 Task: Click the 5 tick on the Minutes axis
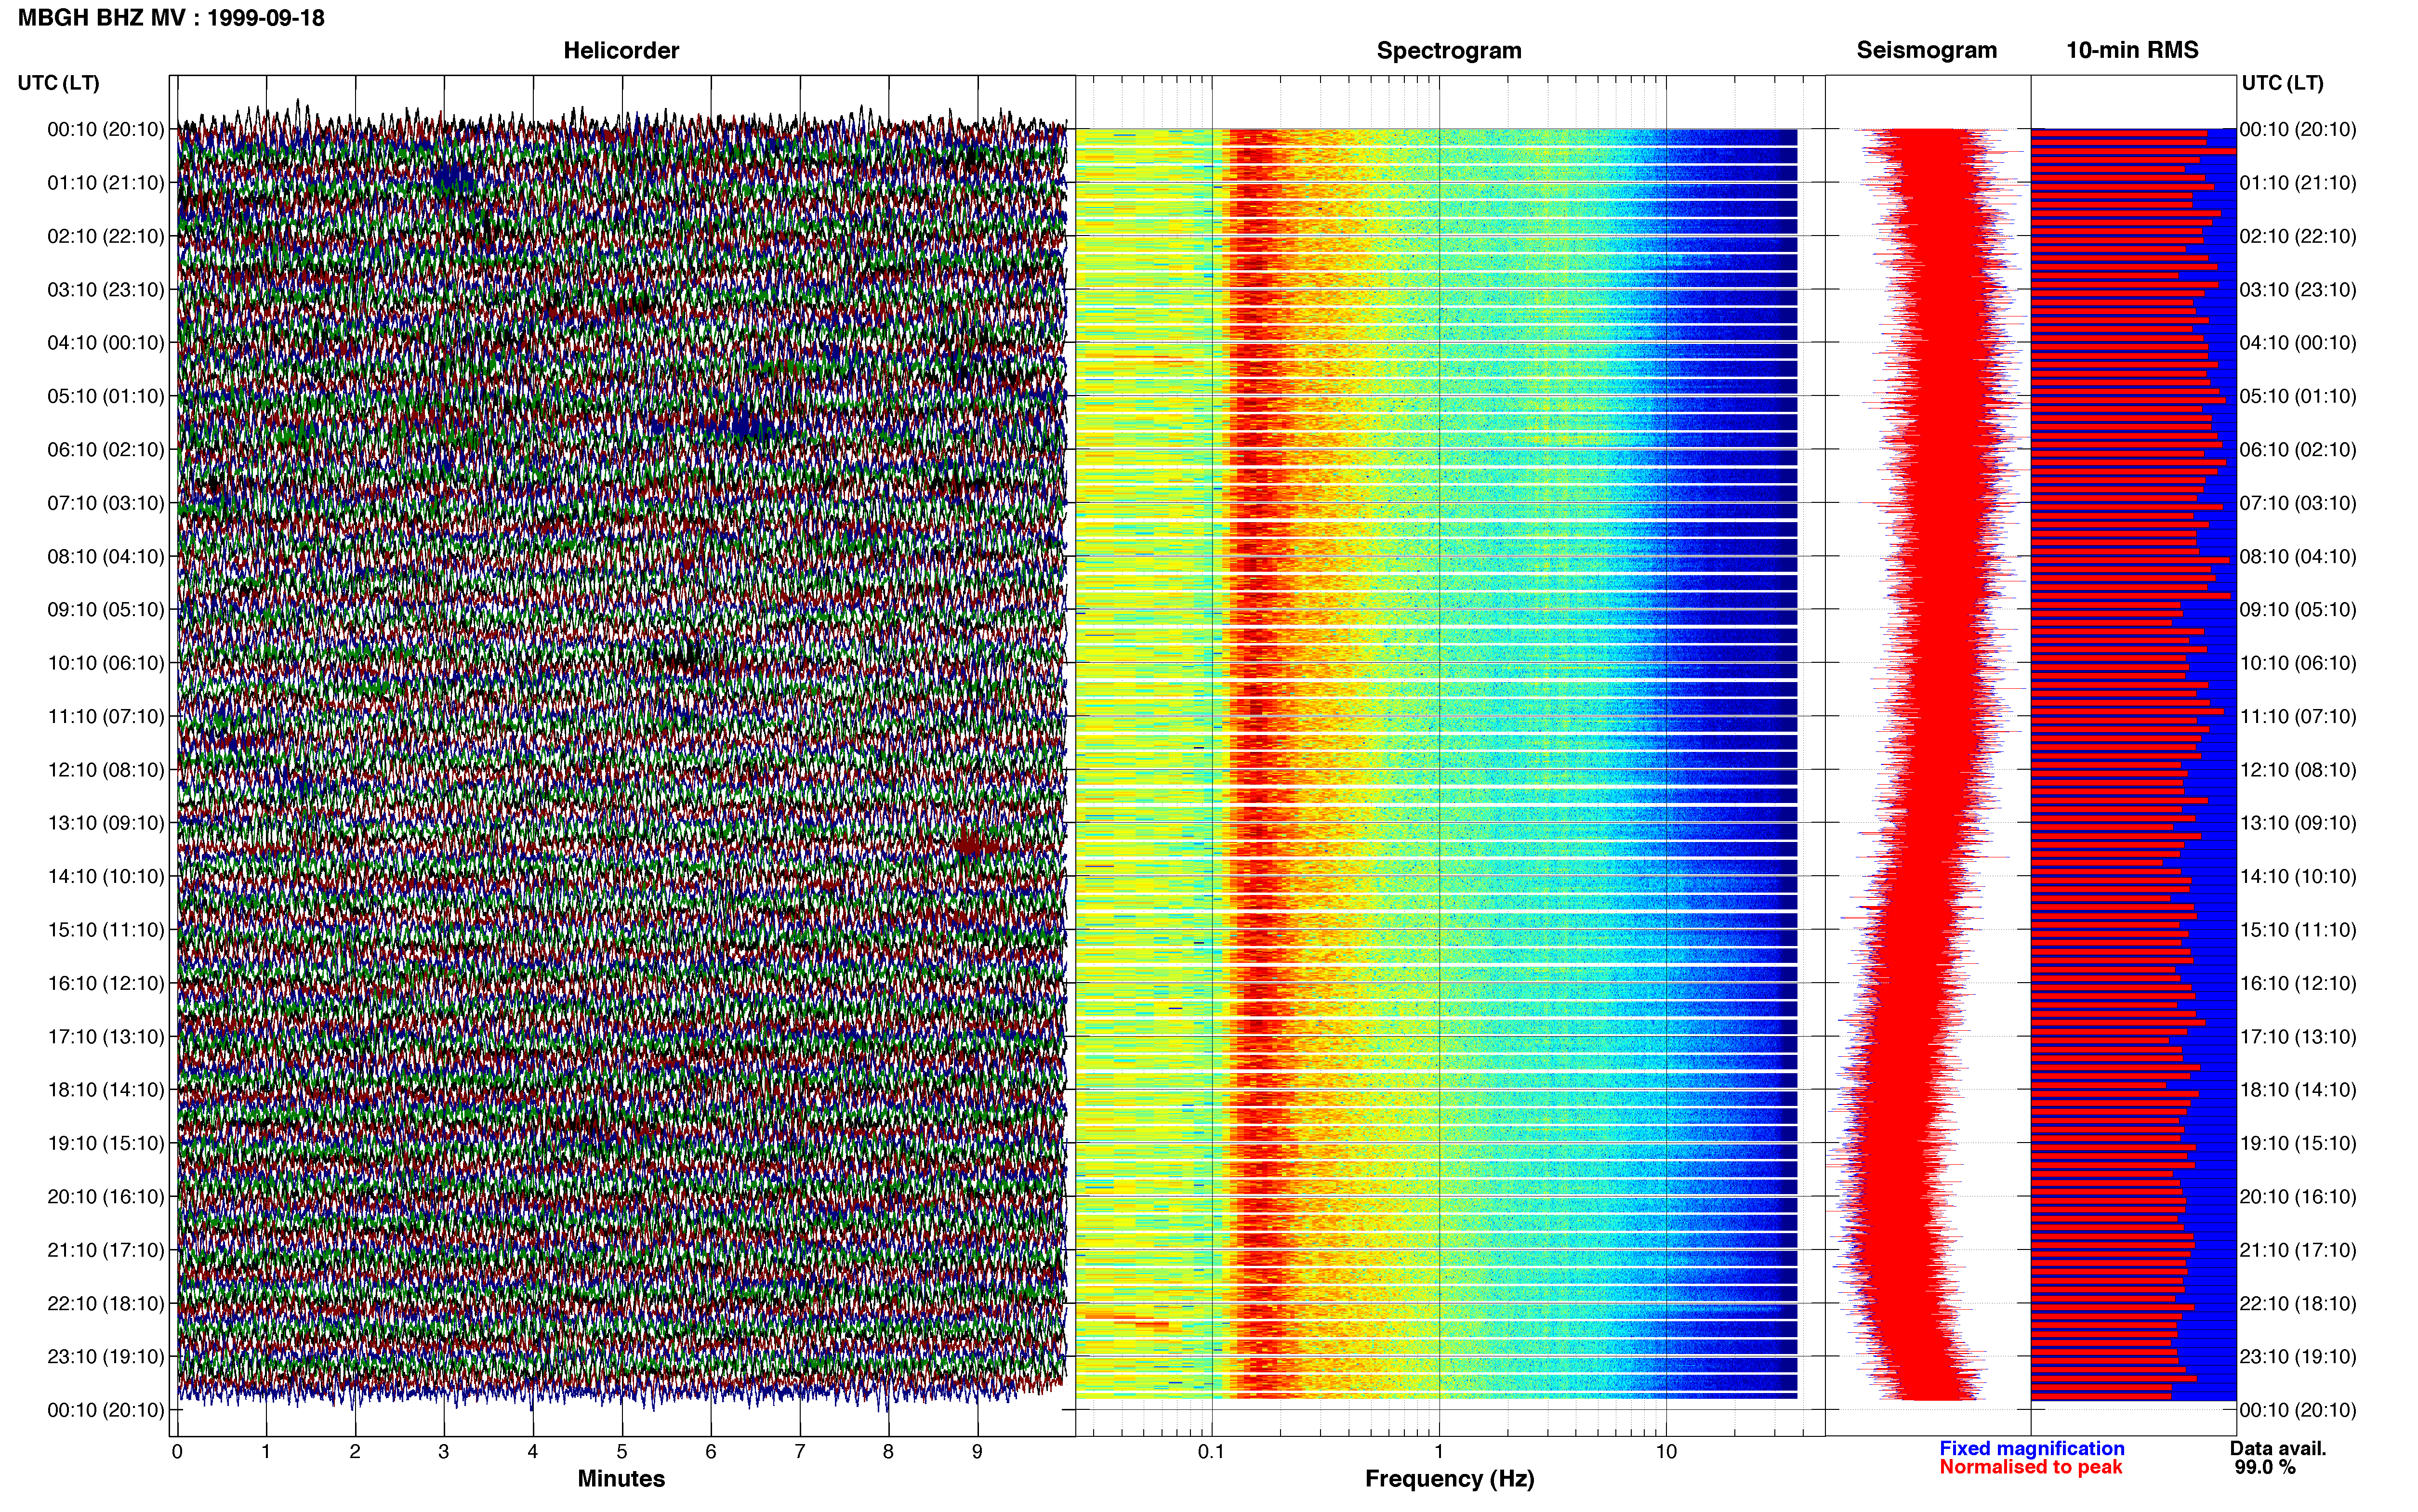622,1452
